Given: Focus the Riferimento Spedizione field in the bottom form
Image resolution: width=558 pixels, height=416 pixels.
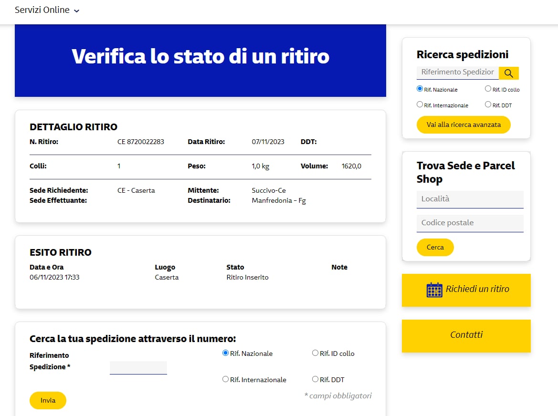Looking at the screenshot, I should [138, 368].
